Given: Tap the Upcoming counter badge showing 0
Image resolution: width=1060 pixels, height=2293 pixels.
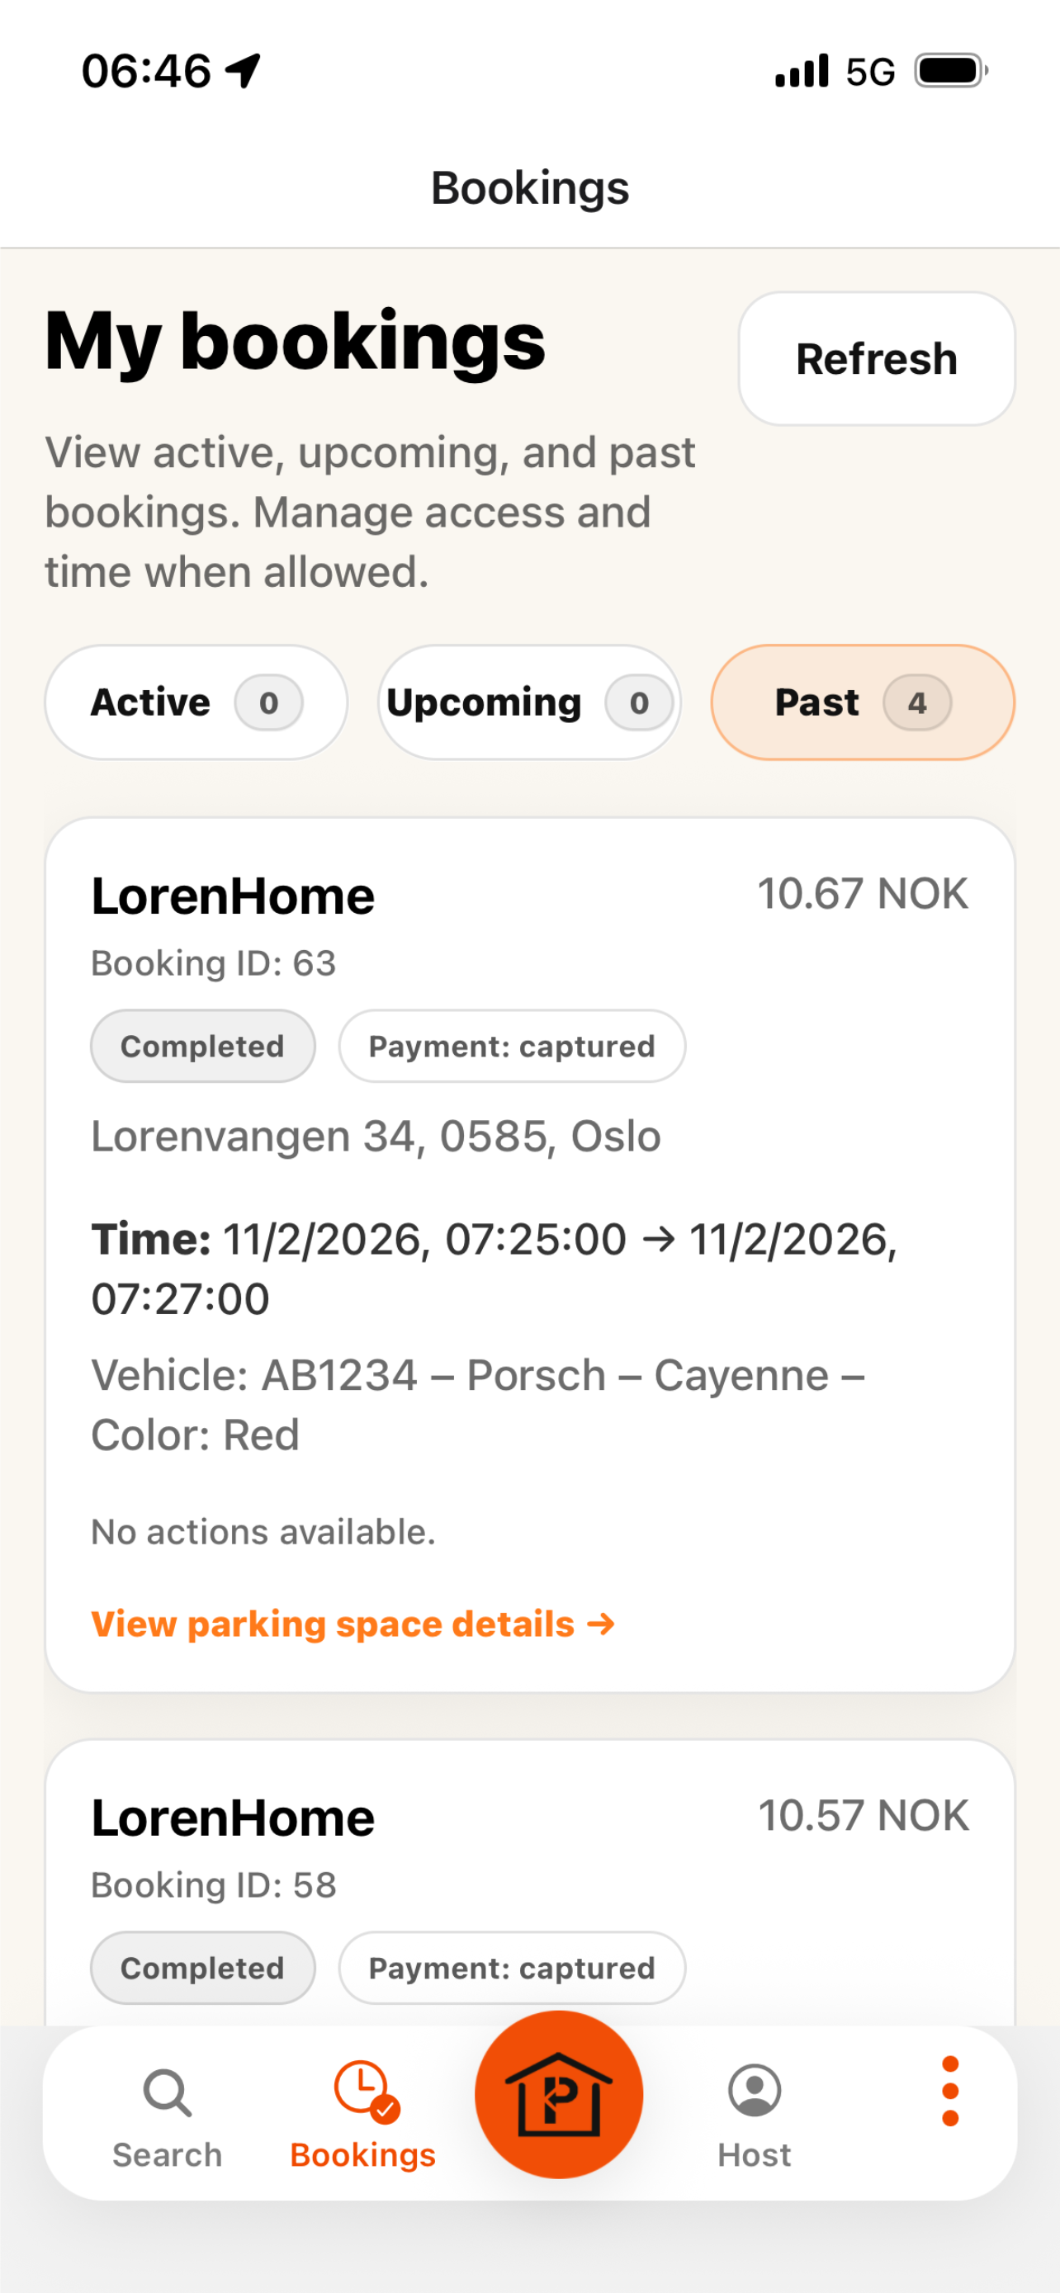Looking at the screenshot, I should (640, 702).
